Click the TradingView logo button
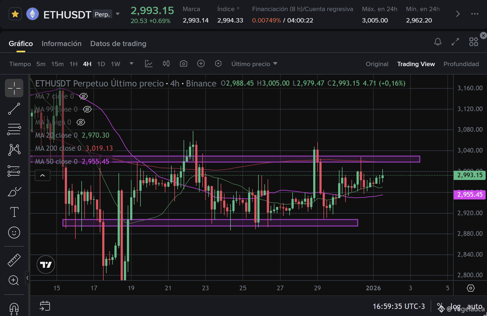The image size is (487, 316). click(46, 265)
